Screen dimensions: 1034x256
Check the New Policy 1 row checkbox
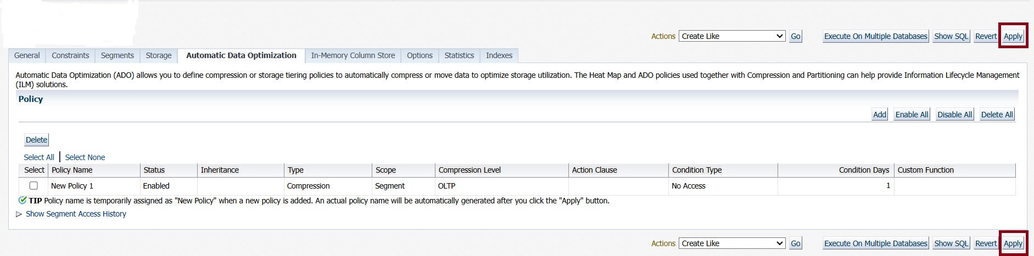tap(33, 186)
